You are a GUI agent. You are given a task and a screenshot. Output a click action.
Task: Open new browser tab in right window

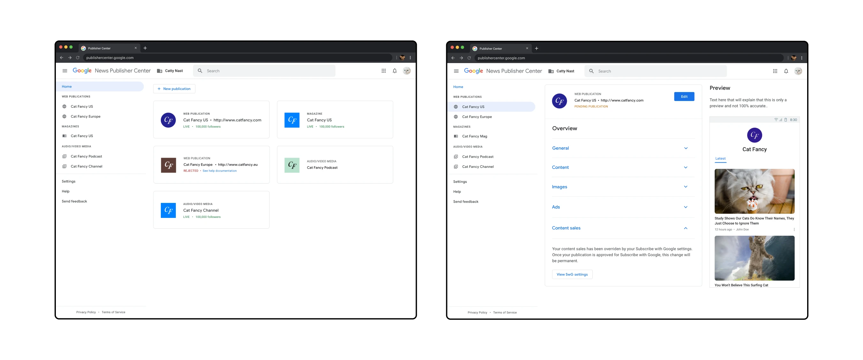pyautogui.click(x=537, y=48)
